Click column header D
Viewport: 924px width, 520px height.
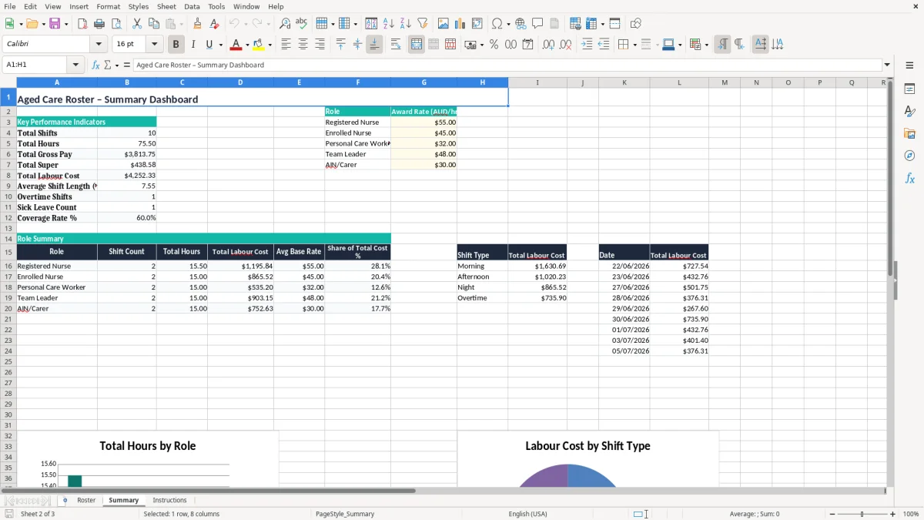point(240,82)
